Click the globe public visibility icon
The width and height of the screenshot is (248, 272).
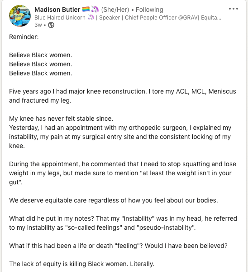[51, 25]
